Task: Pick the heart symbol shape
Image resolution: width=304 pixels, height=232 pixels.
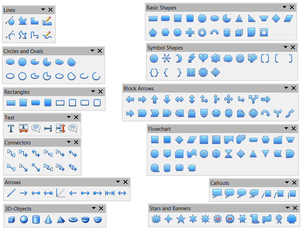Action: (x=203, y=58)
